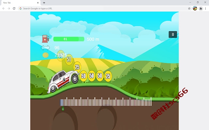Click the white Beetle car number 6

(x=63, y=82)
